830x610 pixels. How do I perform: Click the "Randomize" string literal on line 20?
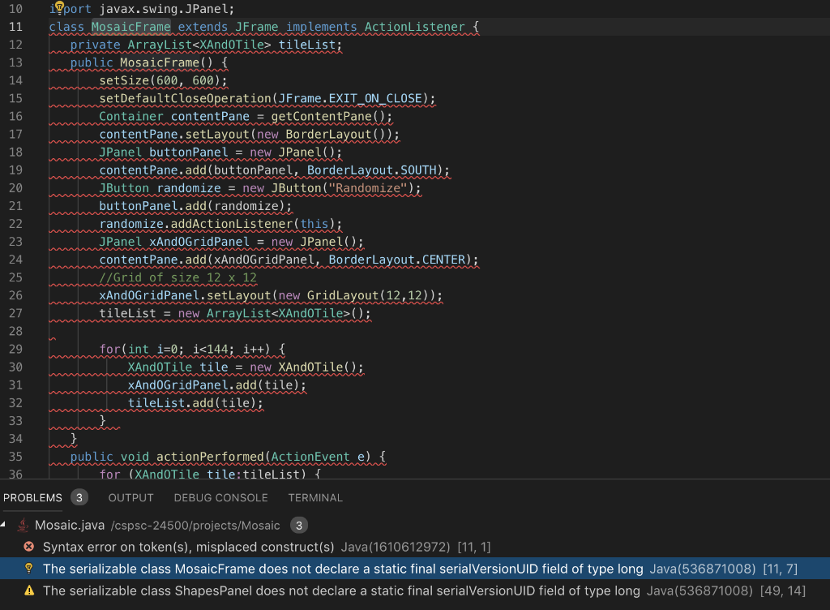coord(372,187)
